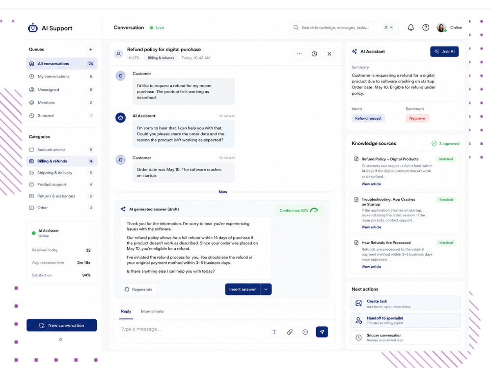The width and height of the screenshot is (491, 368).
Task: Start a New conversation
Action: click(62, 325)
